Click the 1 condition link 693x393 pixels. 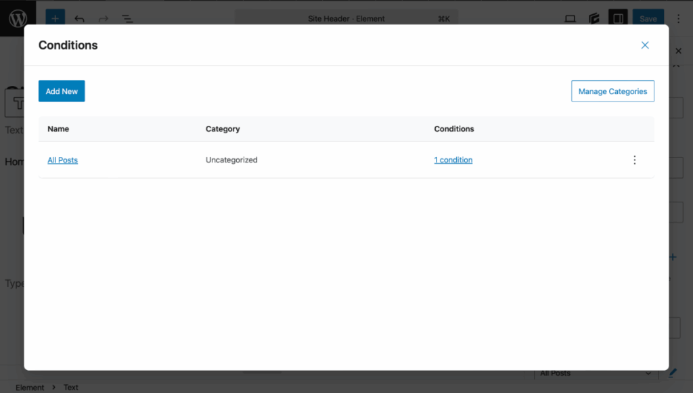click(x=453, y=160)
